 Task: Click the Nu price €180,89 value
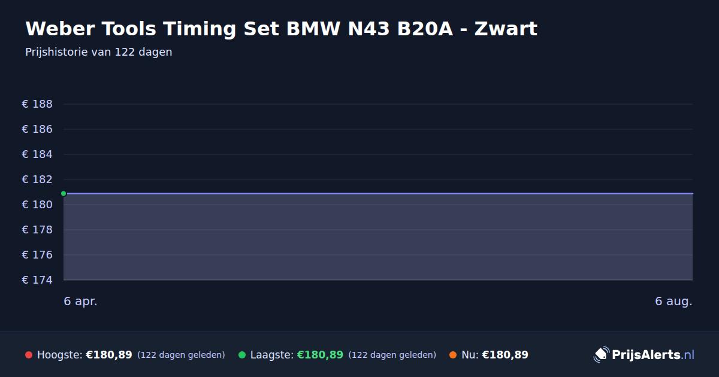click(505, 355)
